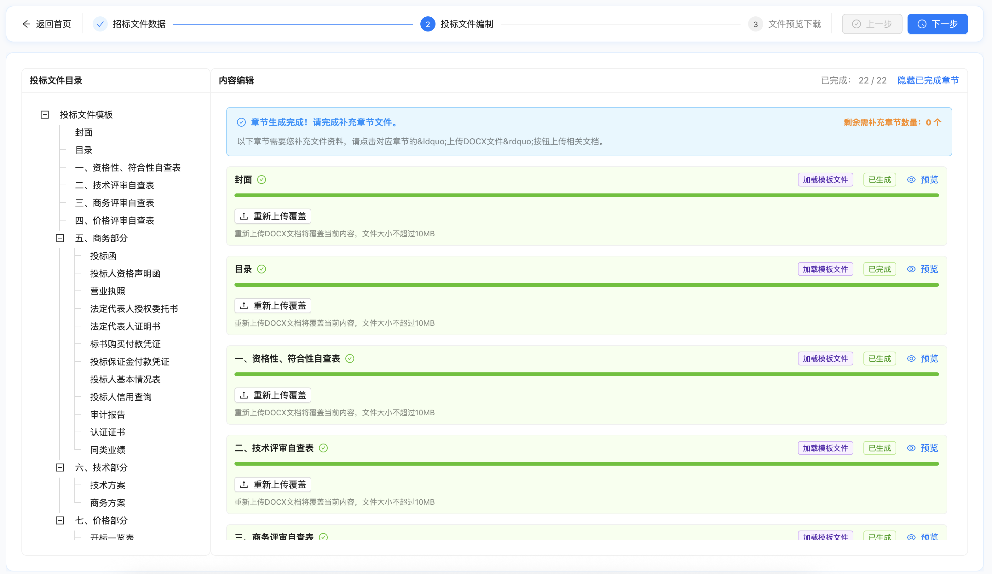
Task: Click the eye icon on 技术评审自查表
Action: [911, 448]
